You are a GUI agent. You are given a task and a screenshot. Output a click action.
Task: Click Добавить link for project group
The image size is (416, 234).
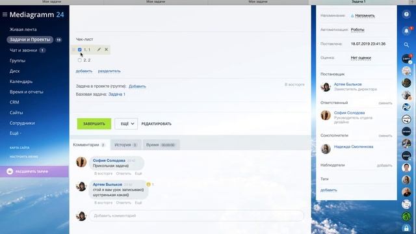(137, 86)
